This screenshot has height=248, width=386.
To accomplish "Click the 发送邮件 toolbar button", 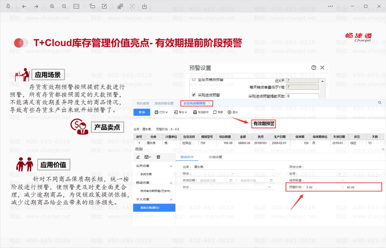I will [201, 112].
